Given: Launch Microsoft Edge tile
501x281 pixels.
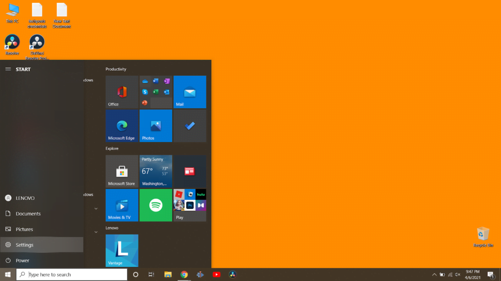Looking at the screenshot, I should tap(122, 125).
